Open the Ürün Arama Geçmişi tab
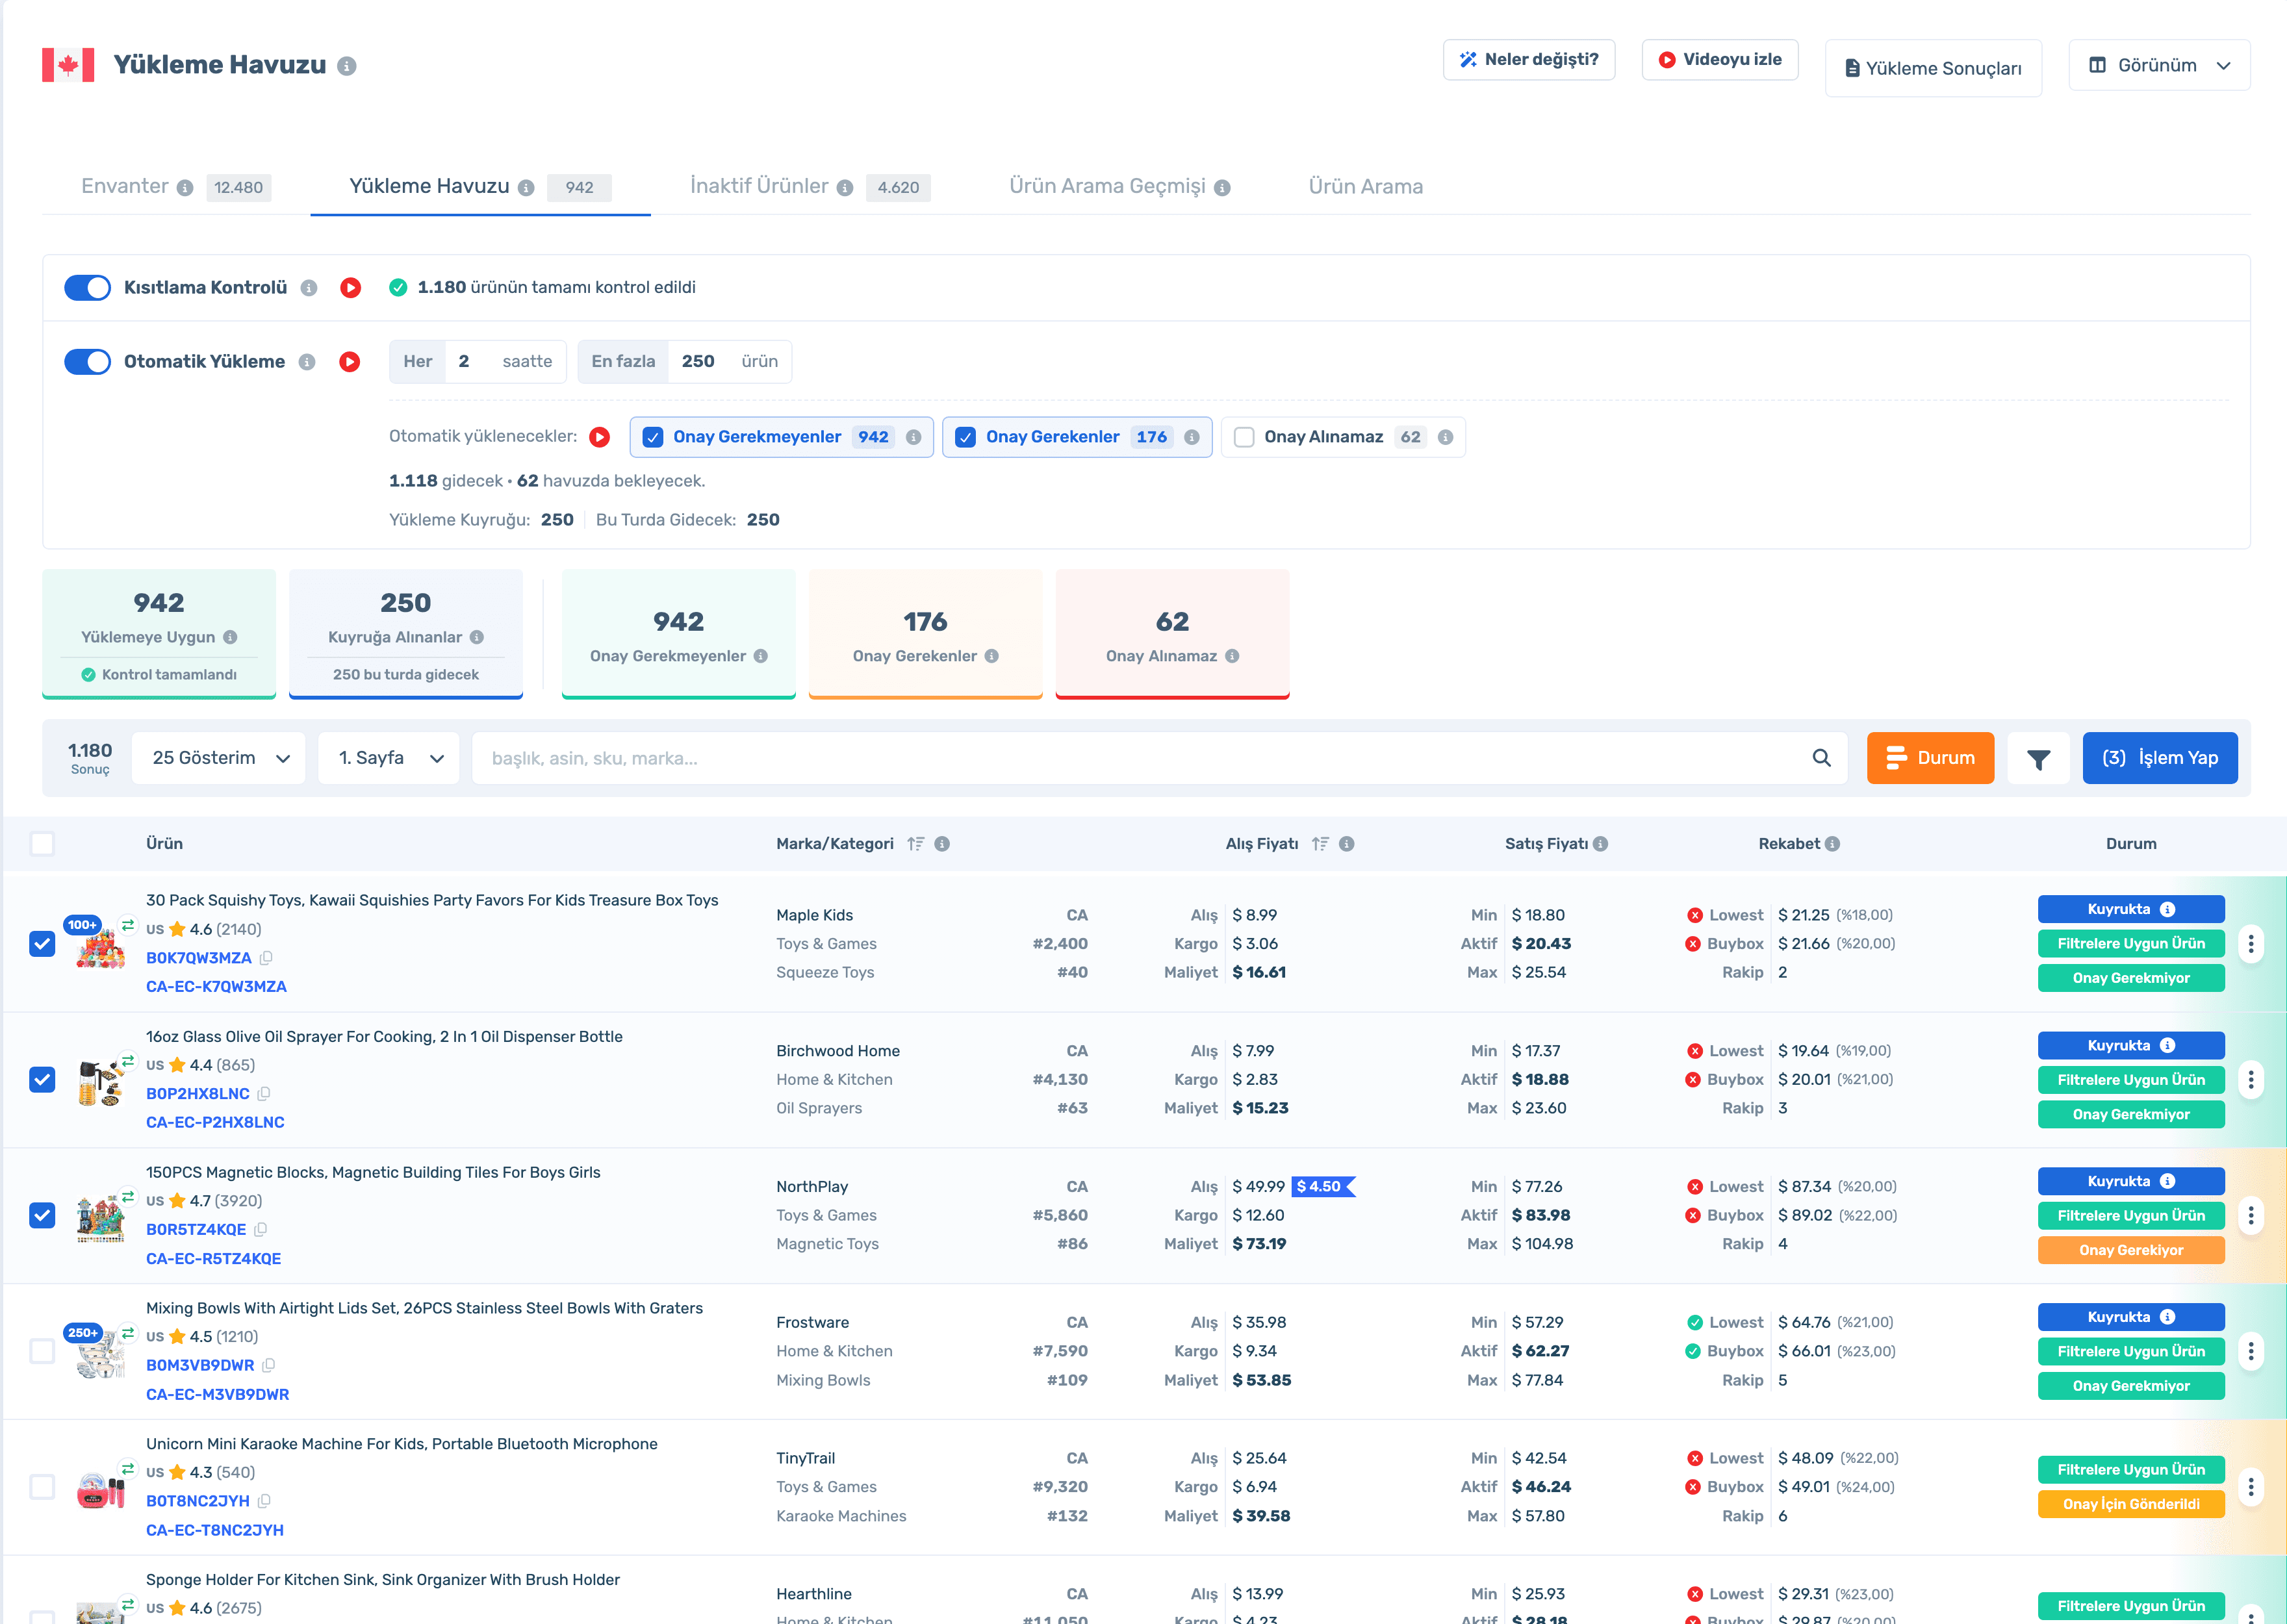2287x1624 pixels. (1107, 187)
